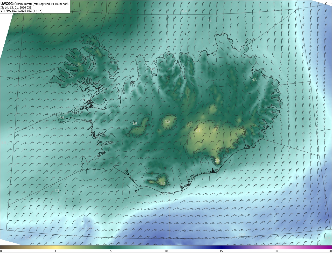Click the 4.9 value label on the map
This screenshot has height=253, width=332.
62,117
